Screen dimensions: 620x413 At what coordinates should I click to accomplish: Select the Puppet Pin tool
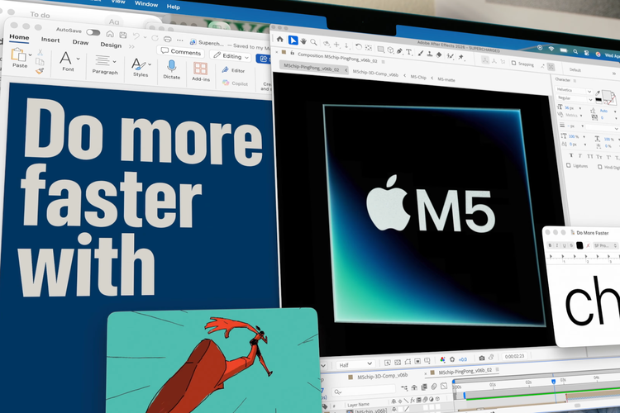click(461, 57)
